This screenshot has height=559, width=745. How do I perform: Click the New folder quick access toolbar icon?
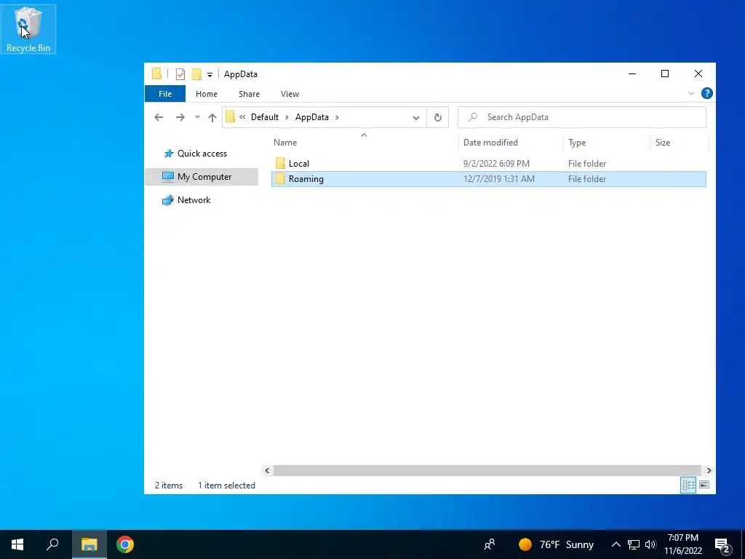click(x=196, y=74)
